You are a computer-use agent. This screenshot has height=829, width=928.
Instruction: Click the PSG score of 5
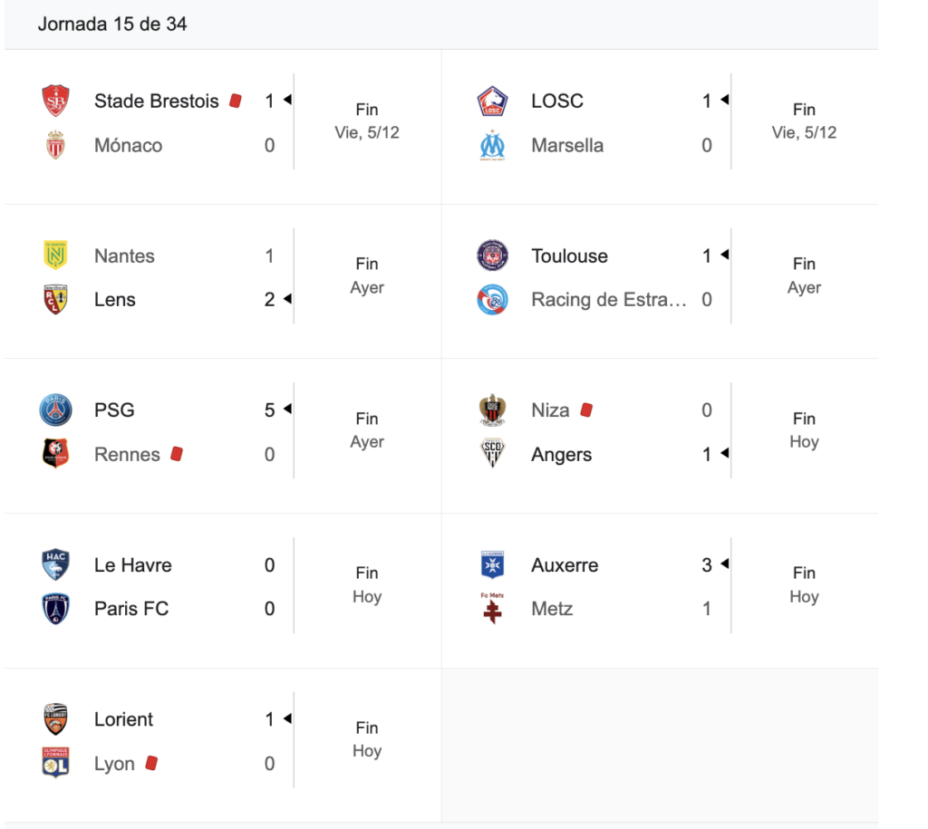click(269, 410)
